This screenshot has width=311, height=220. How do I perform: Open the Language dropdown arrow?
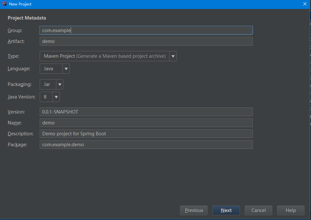pos(66,69)
